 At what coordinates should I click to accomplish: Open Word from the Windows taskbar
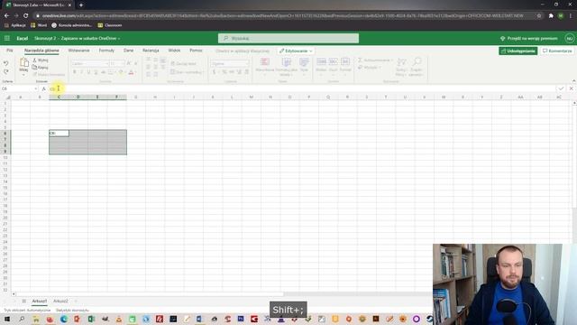tap(199, 319)
